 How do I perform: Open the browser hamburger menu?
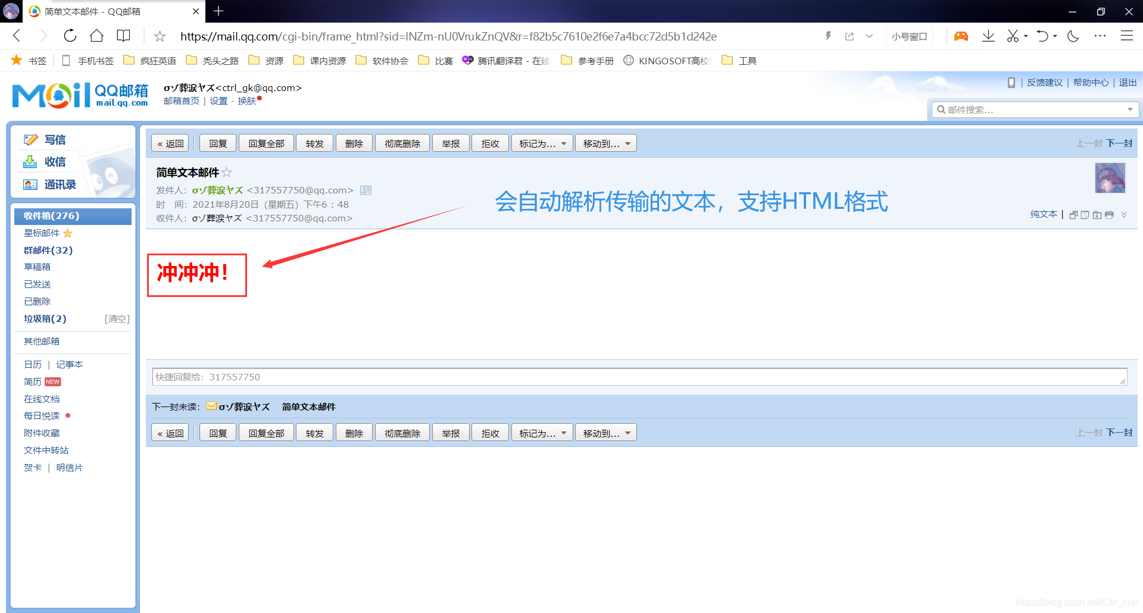1127,36
